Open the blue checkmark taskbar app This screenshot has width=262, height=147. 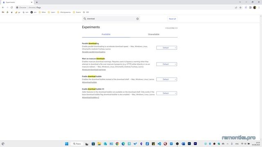click(135, 144)
